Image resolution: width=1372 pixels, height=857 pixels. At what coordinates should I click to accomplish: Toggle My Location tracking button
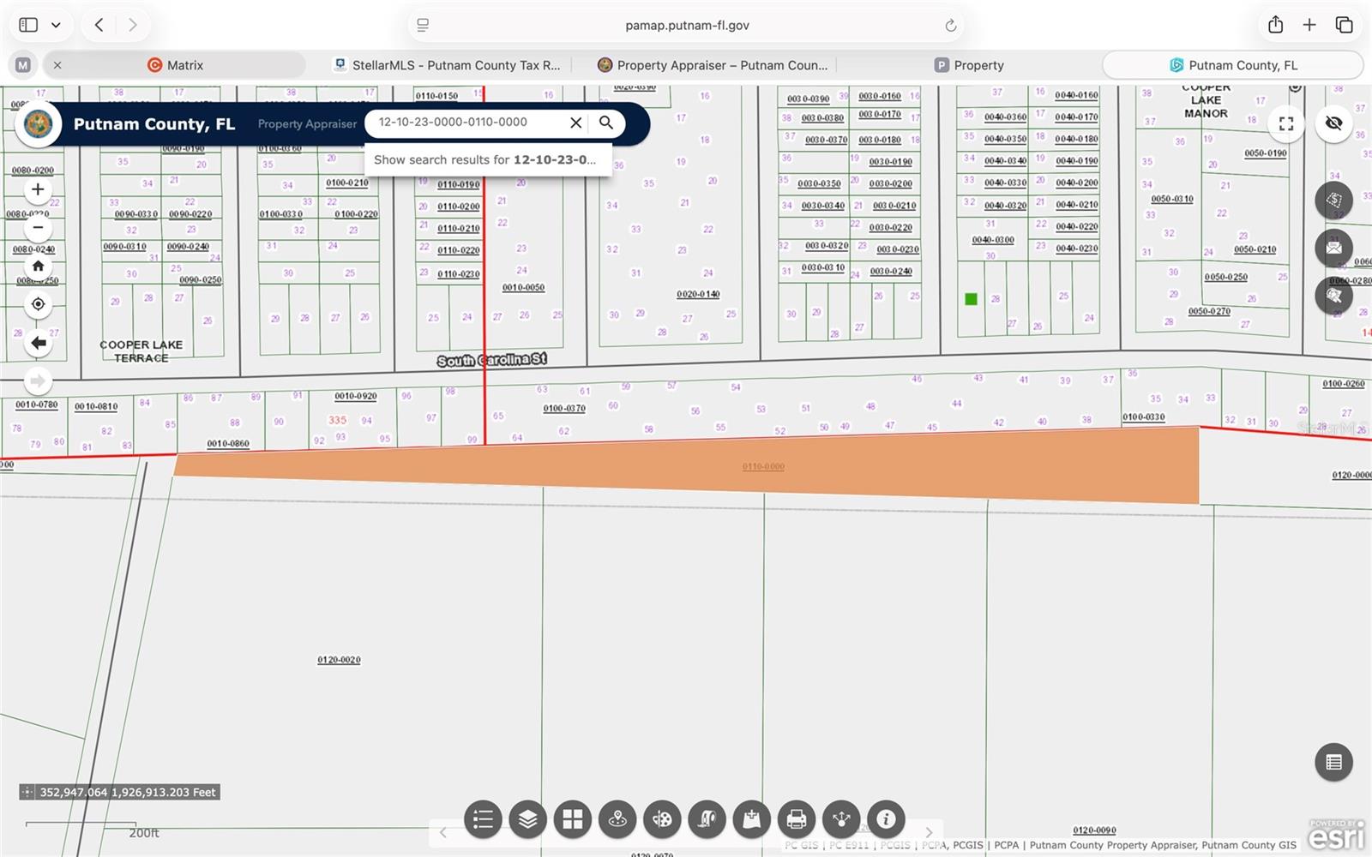38,304
